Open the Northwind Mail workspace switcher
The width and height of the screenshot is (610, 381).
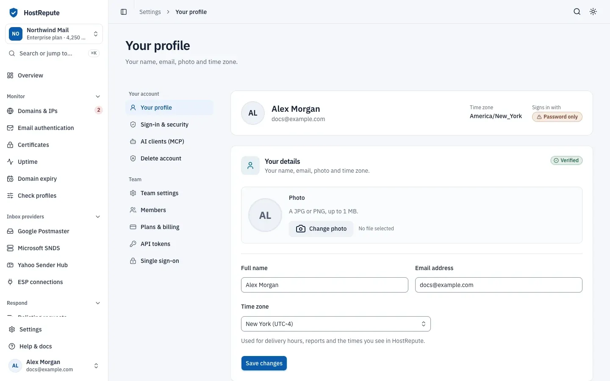(54, 34)
